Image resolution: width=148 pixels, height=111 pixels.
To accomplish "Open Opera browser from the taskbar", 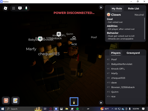I will click(x=51, y=109).
